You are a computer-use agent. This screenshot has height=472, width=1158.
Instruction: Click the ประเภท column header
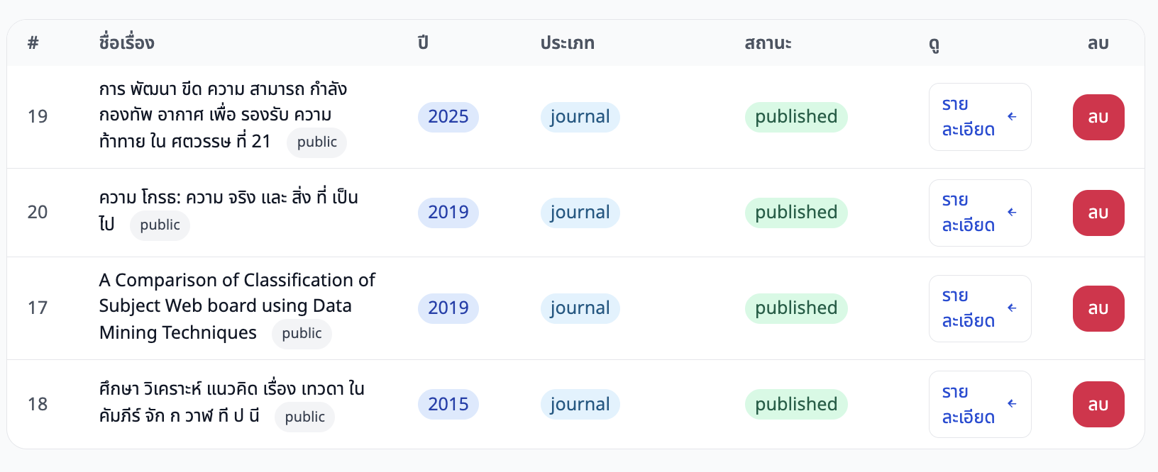(x=567, y=43)
